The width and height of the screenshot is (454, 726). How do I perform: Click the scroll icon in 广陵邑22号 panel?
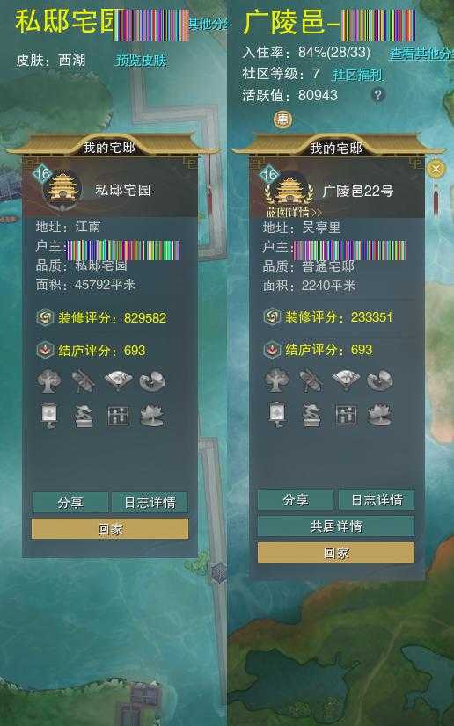click(x=311, y=381)
